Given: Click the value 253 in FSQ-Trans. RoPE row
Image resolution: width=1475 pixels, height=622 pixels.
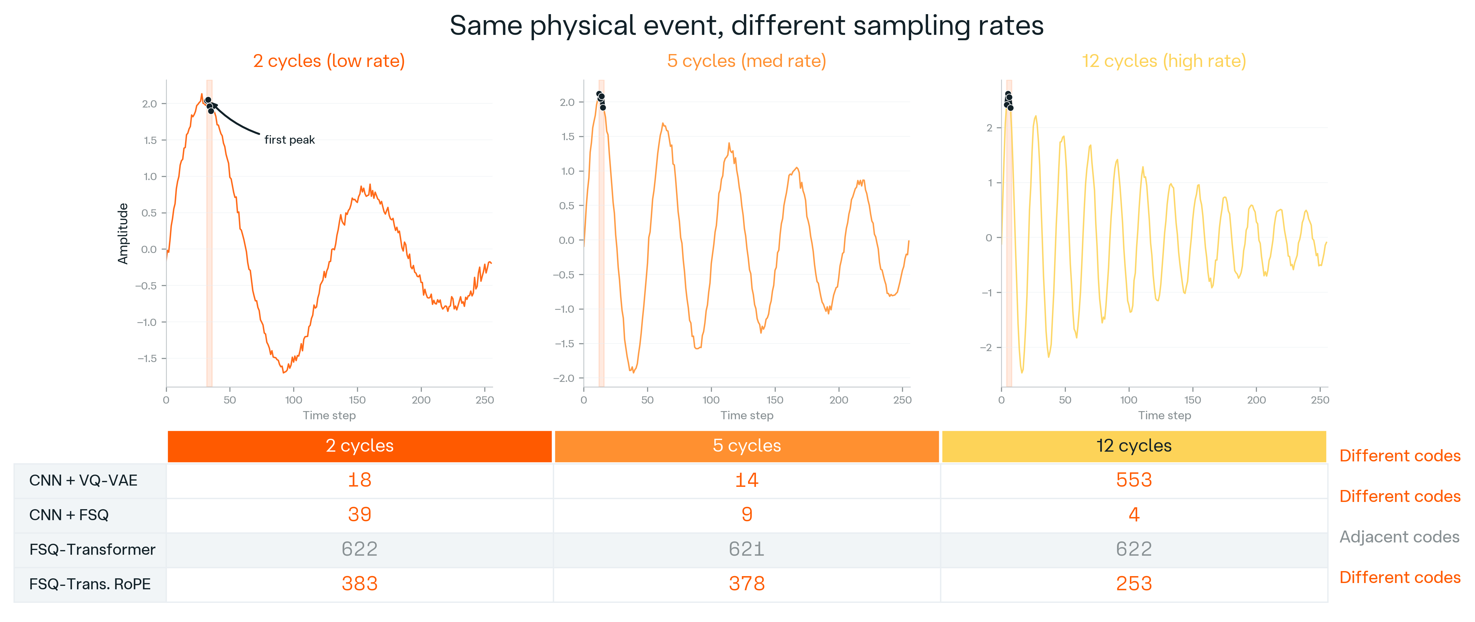Looking at the screenshot, I should point(1134,584).
